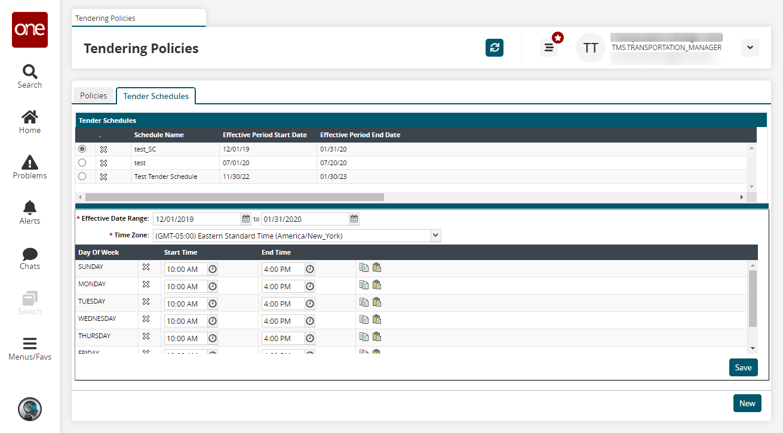Image resolution: width=783 pixels, height=433 pixels.
Task: Click the horizontal scrollbar under Tender Schedules
Action: pos(234,197)
